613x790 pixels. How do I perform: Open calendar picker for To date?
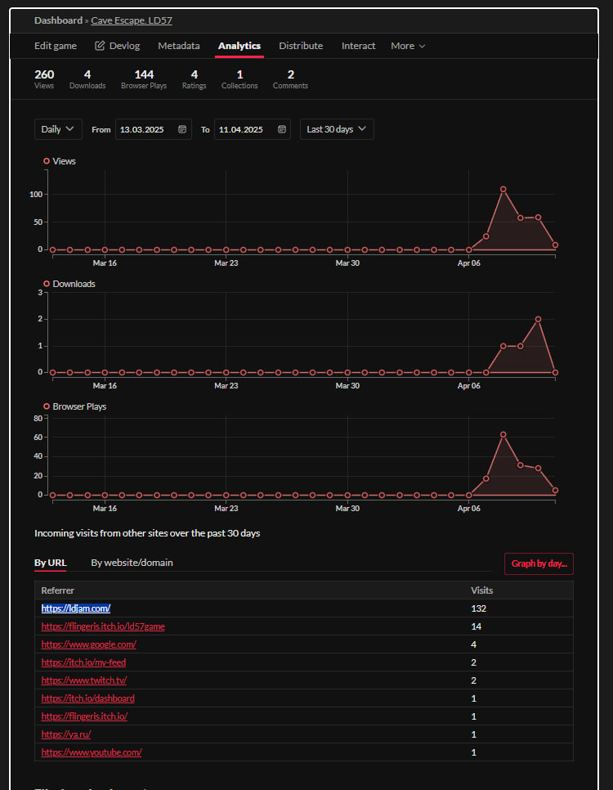282,129
